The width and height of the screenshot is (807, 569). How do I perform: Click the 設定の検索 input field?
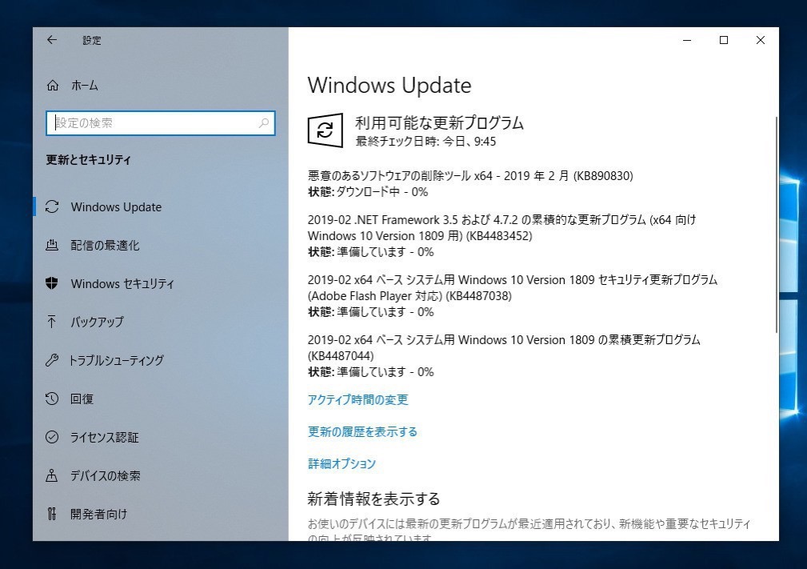(161, 123)
